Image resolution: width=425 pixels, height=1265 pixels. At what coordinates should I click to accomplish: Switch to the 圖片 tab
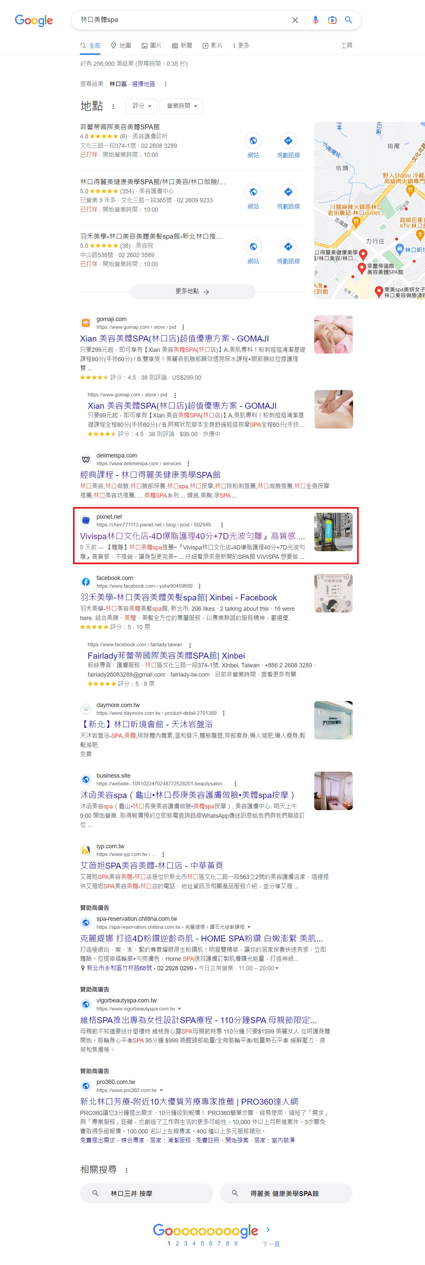tap(151, 46)
